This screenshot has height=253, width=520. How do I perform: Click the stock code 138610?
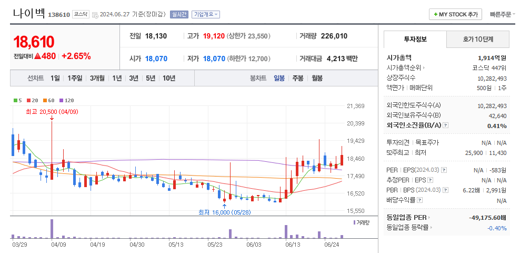point(59,15)
